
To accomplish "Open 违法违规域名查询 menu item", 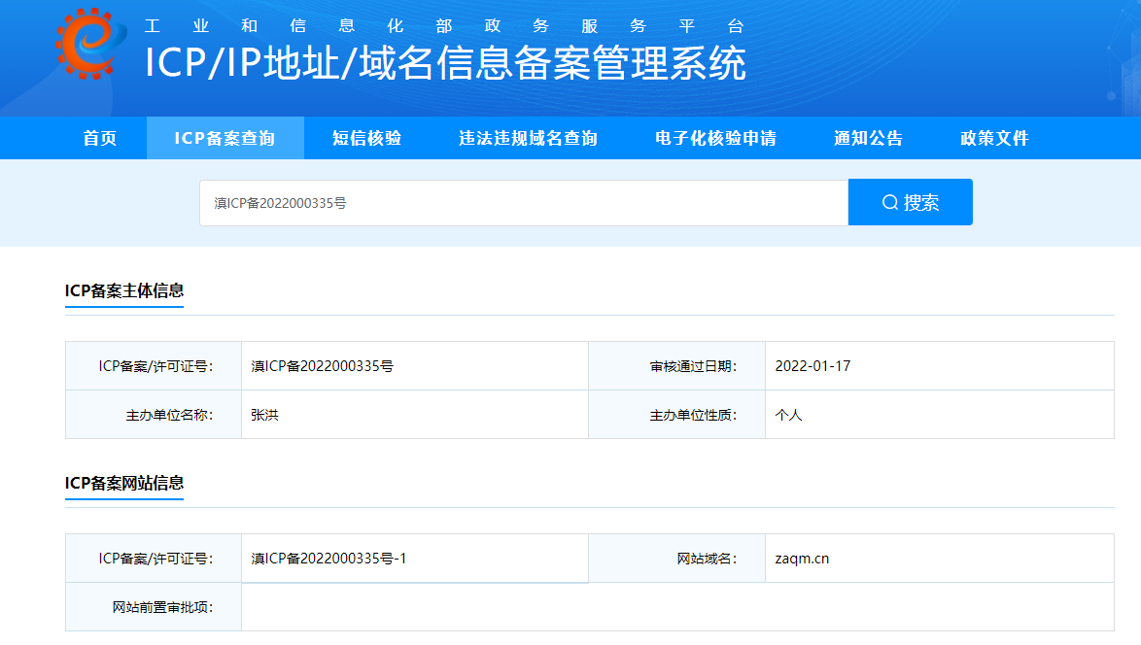I will point(528,138).
